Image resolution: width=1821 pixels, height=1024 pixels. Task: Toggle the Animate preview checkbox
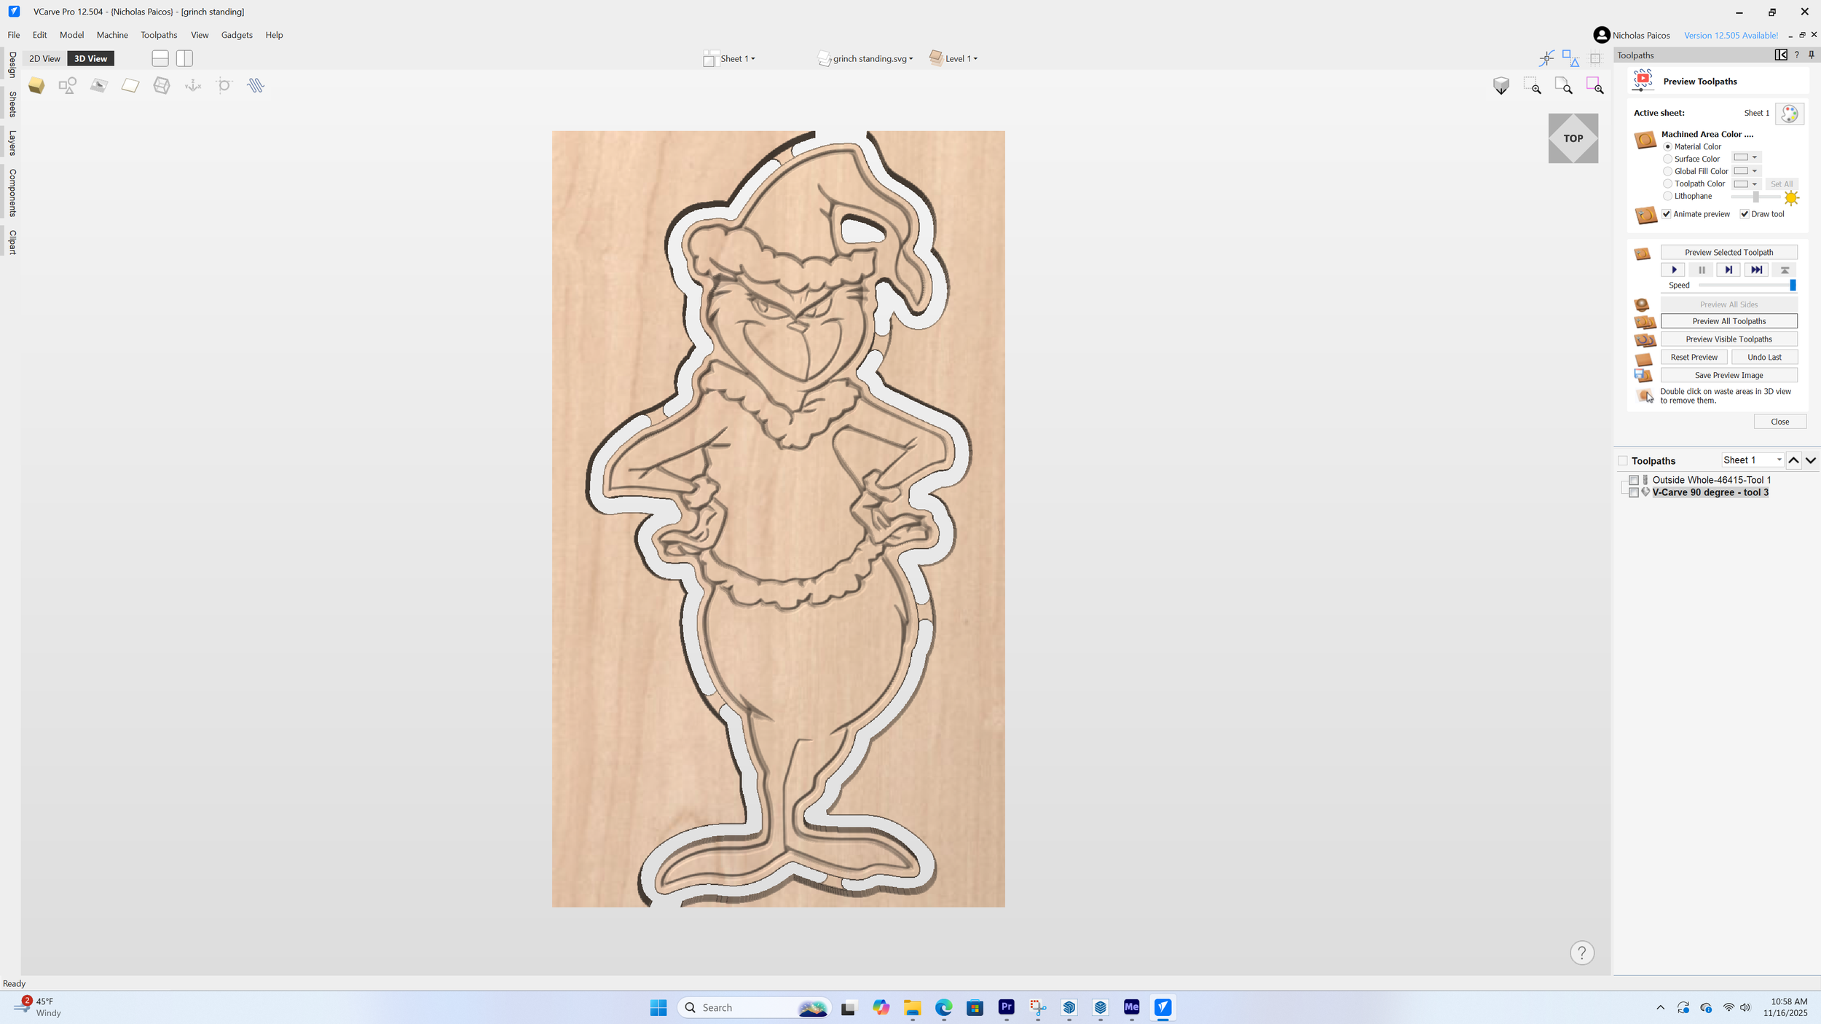pos(1667,214)
